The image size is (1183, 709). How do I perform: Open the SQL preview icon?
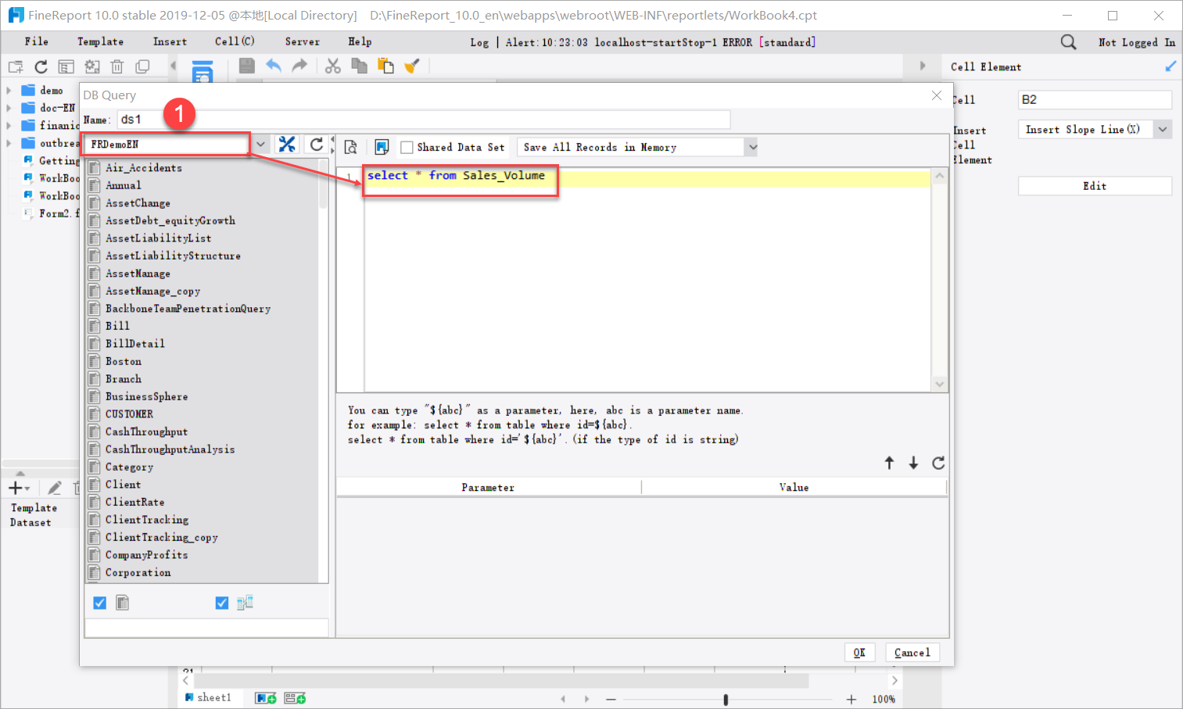pyautogui.click(x=350, y=146)
